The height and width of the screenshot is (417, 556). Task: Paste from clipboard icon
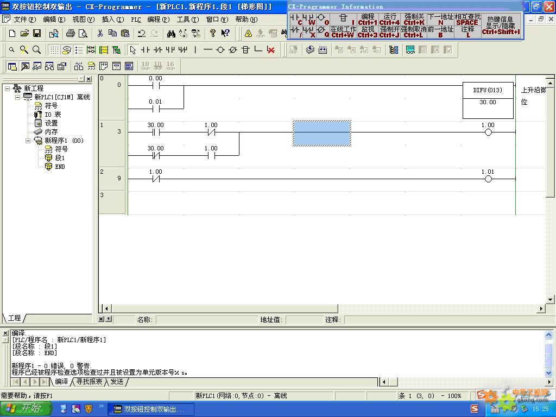coord(125,33)
